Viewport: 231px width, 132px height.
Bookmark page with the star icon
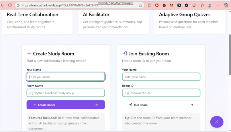click(140, 5)
